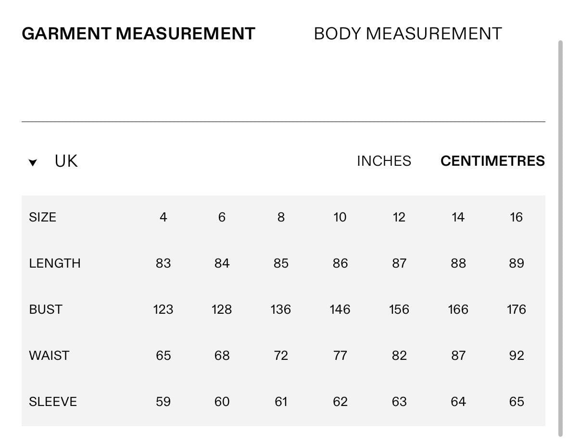Click the size 16 column header
This screenshot has height=443, width=567.
coord(516,217)
